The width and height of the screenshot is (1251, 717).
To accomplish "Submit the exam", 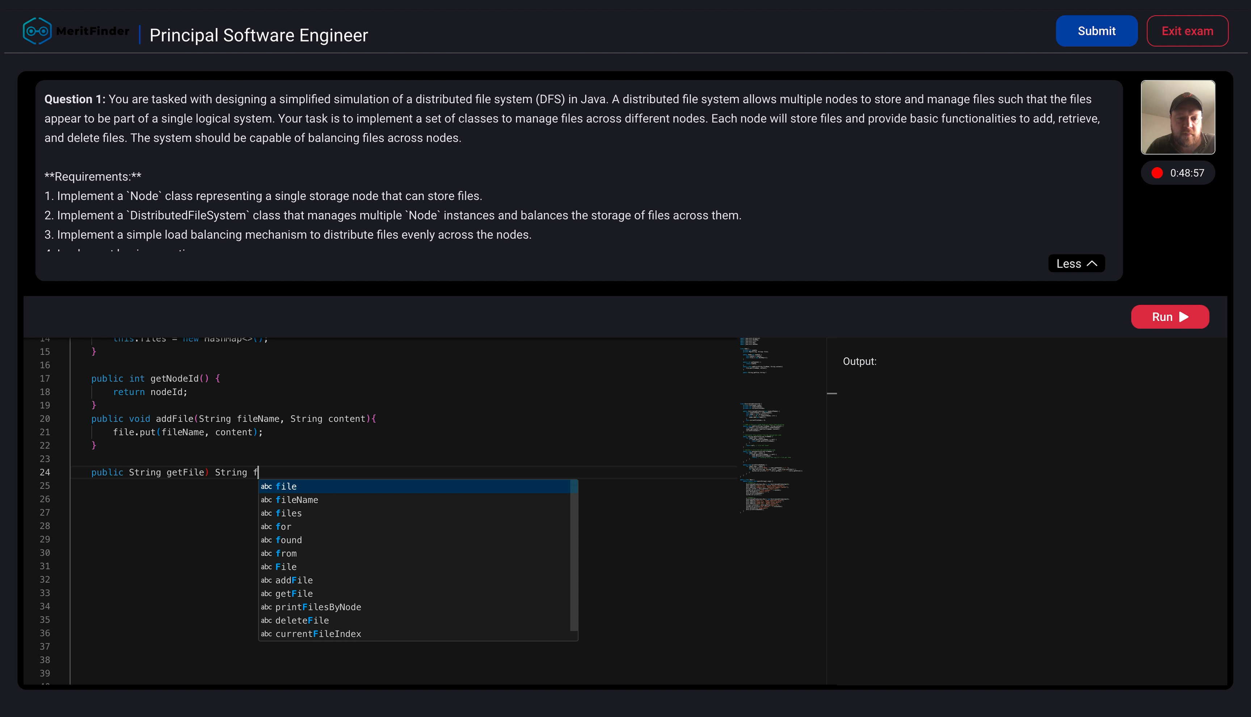I will coord(1096,31).
